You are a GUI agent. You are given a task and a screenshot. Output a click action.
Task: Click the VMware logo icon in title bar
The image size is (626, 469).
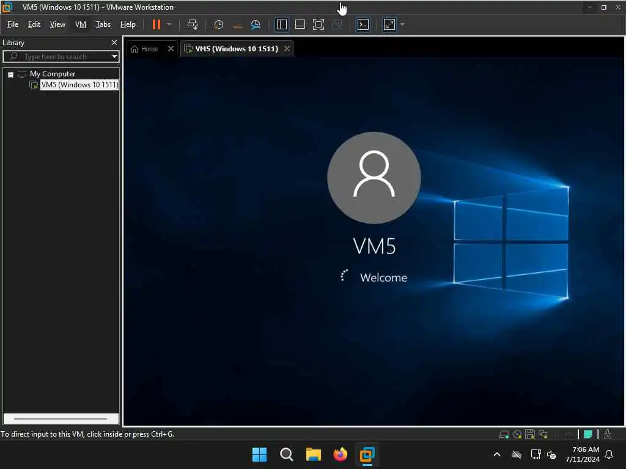pos(7,7)
